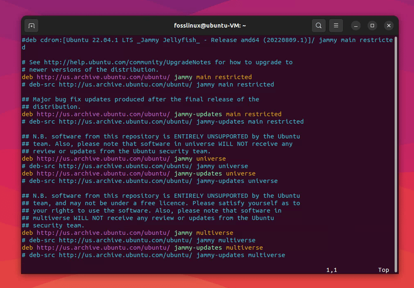
Task: Click the deb jammy-updates multiverse line
Action: (142, 247)
